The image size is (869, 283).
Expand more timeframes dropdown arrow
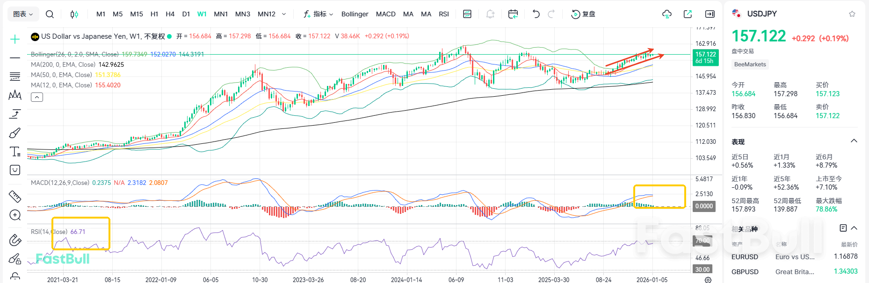tap(284, 14)
